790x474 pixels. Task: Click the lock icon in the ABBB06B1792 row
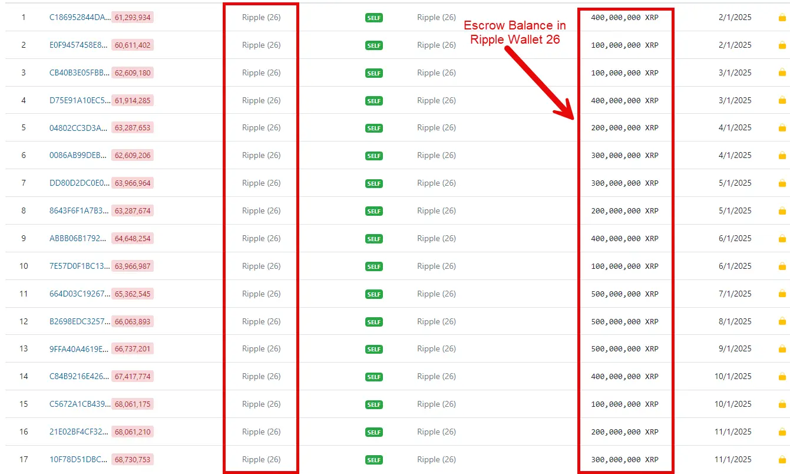(x=782, y=239)
